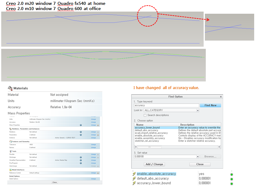The height and width of the screenshot is (187, 256).
Task: Expand the Relations row chevron
Action: [x=98, y=132]
